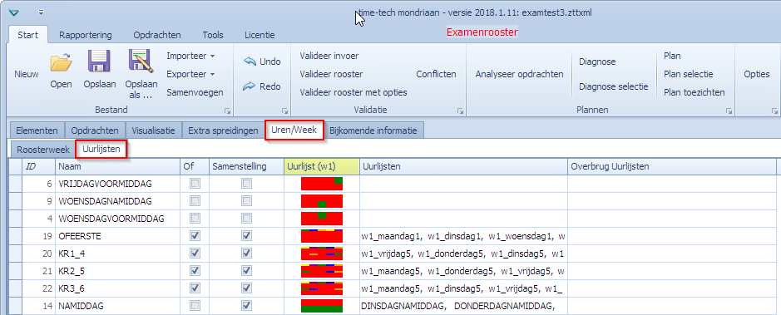Click the Uurlijsten cell for NAMIDDAG
Screen dimensions: 781x315
click(x=463, y=306)
